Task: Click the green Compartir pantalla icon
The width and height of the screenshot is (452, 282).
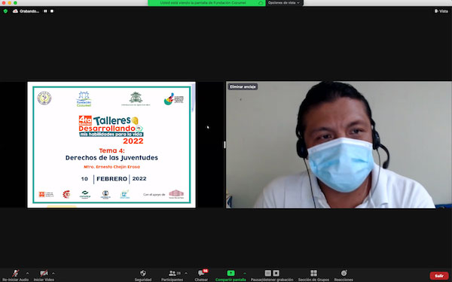Action: (231, 273)
